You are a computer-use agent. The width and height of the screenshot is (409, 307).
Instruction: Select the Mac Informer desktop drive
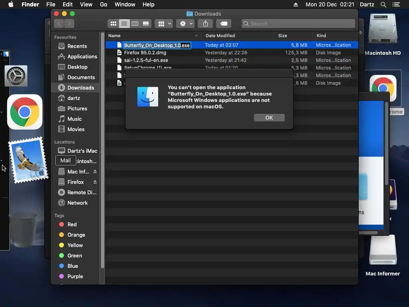(x=383, y=256)
